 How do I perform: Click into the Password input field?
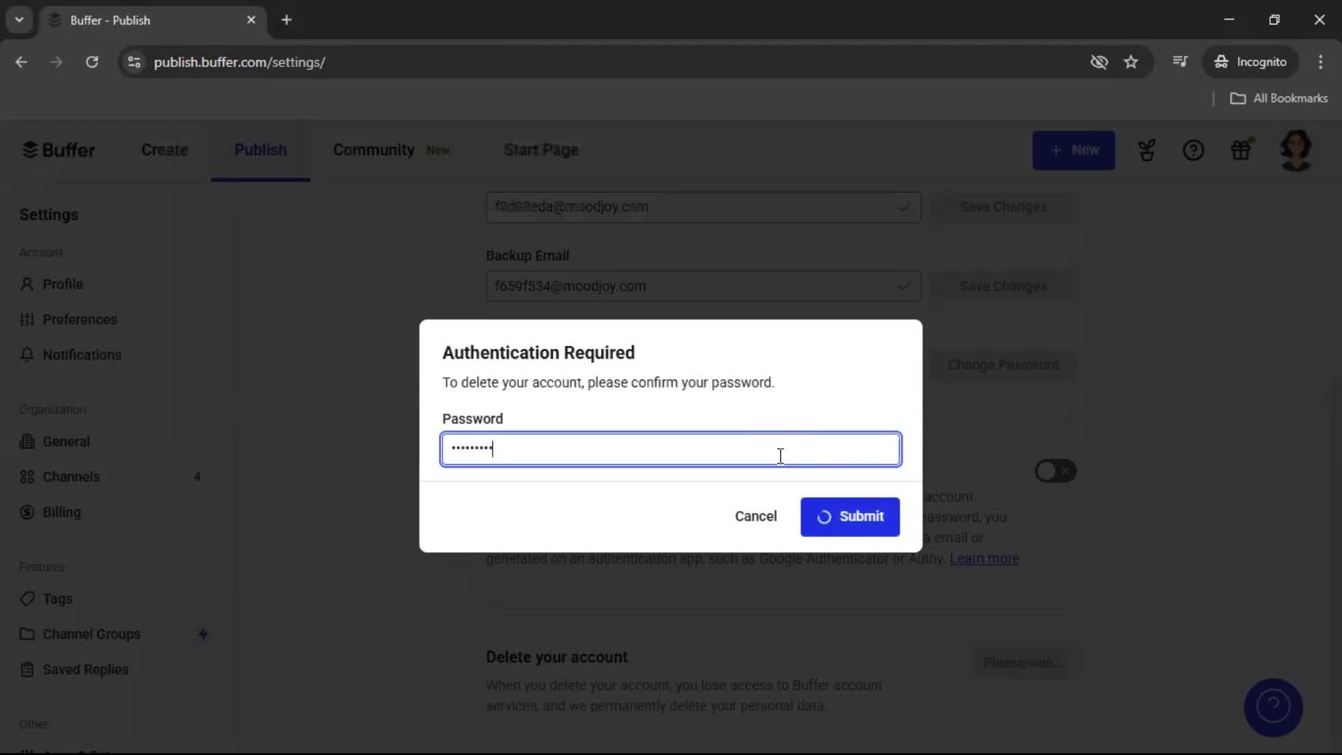pos(670,449)
